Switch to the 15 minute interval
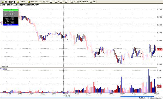 (x=73, y=2)
